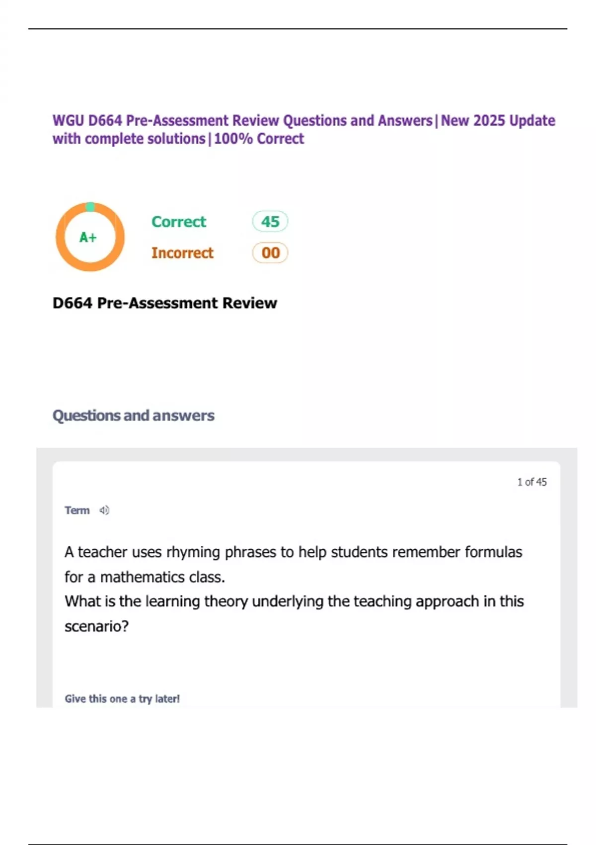Click the 'Give this one a try later!' message
Image resolution: width=596 pixels, height=845 pixels.
122,699
